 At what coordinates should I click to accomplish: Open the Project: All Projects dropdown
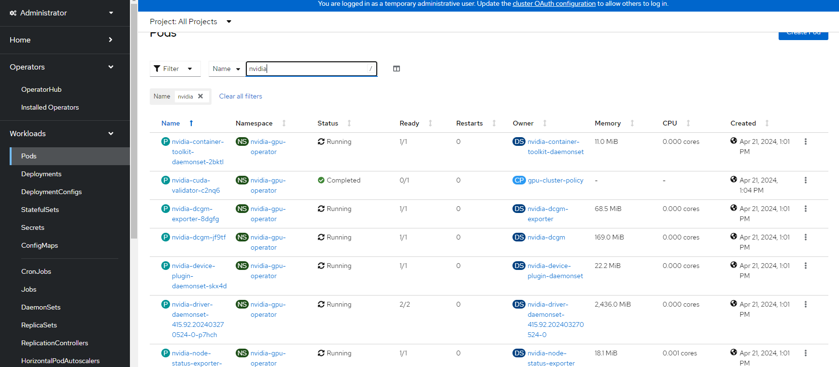click(191, 22)
